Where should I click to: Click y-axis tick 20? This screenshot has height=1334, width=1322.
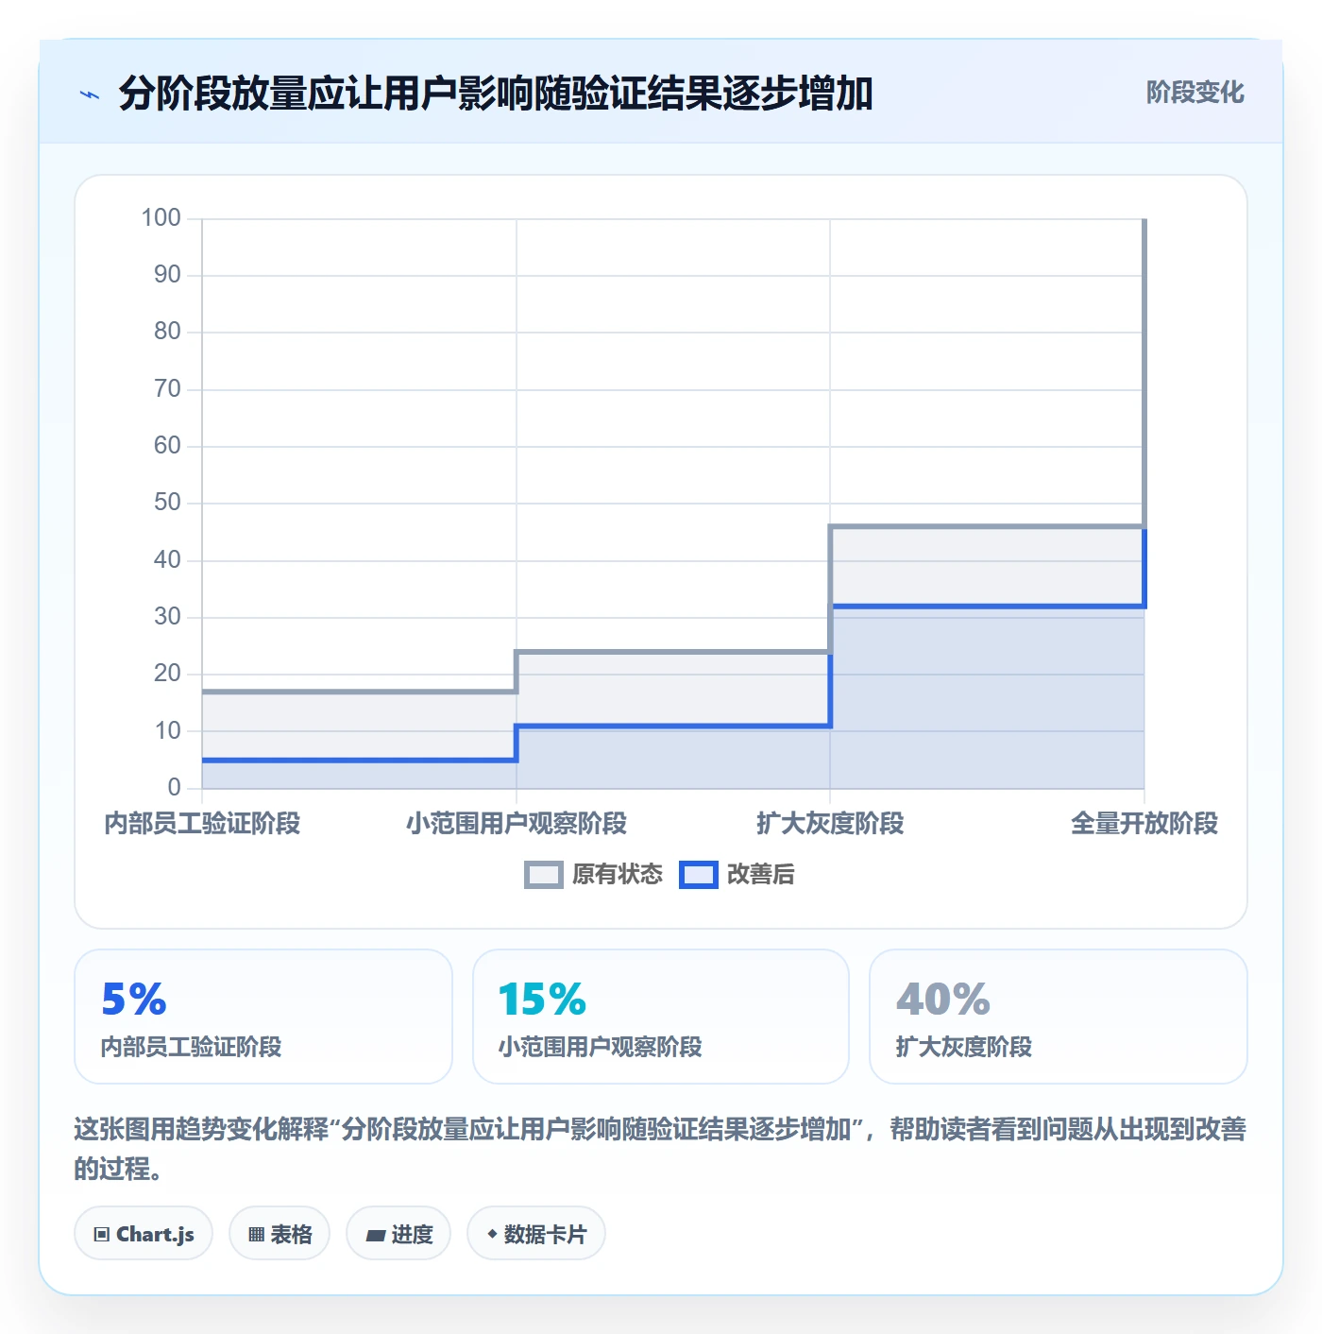[167, 674]
